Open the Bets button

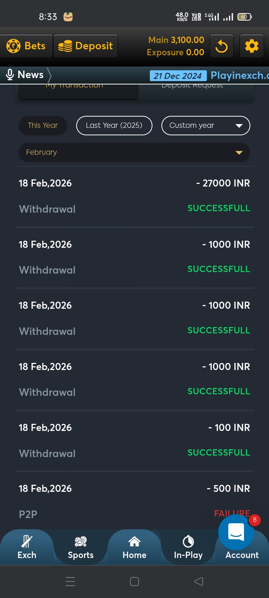click(26, 46)
